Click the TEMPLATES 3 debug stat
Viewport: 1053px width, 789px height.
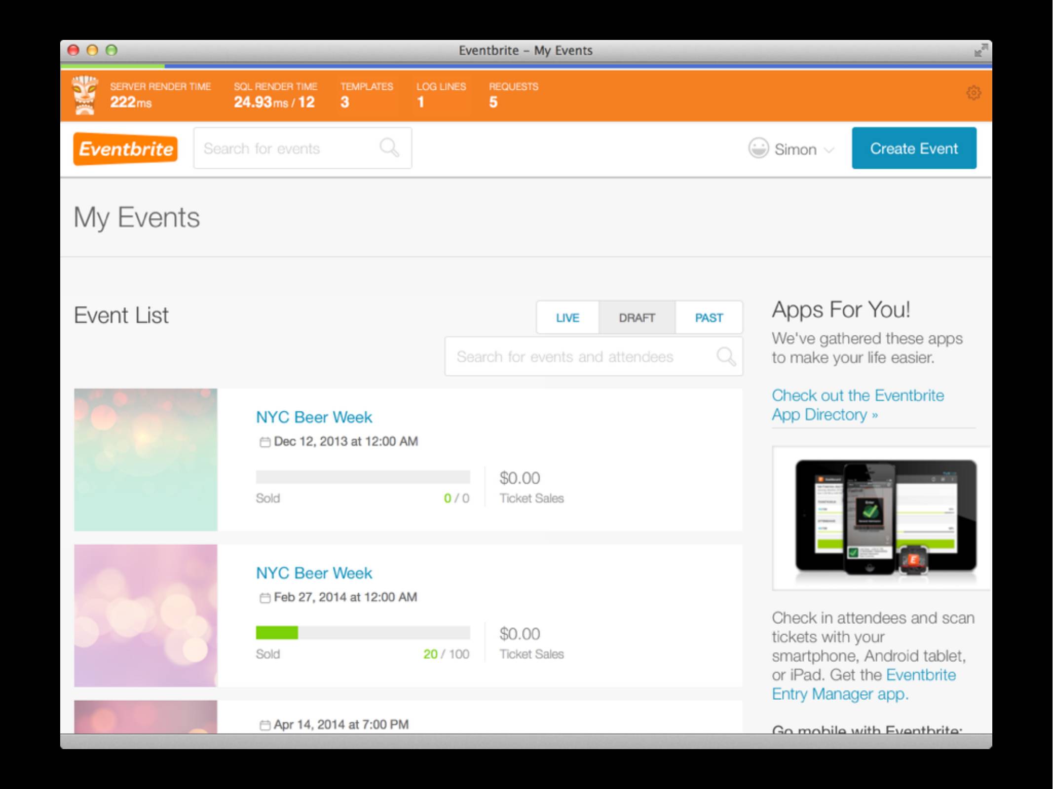tap(367, 95)
